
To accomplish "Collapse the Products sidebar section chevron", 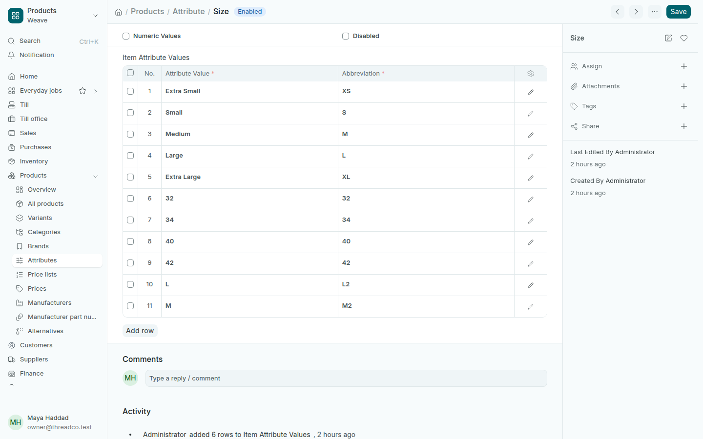I will (96, 176).
